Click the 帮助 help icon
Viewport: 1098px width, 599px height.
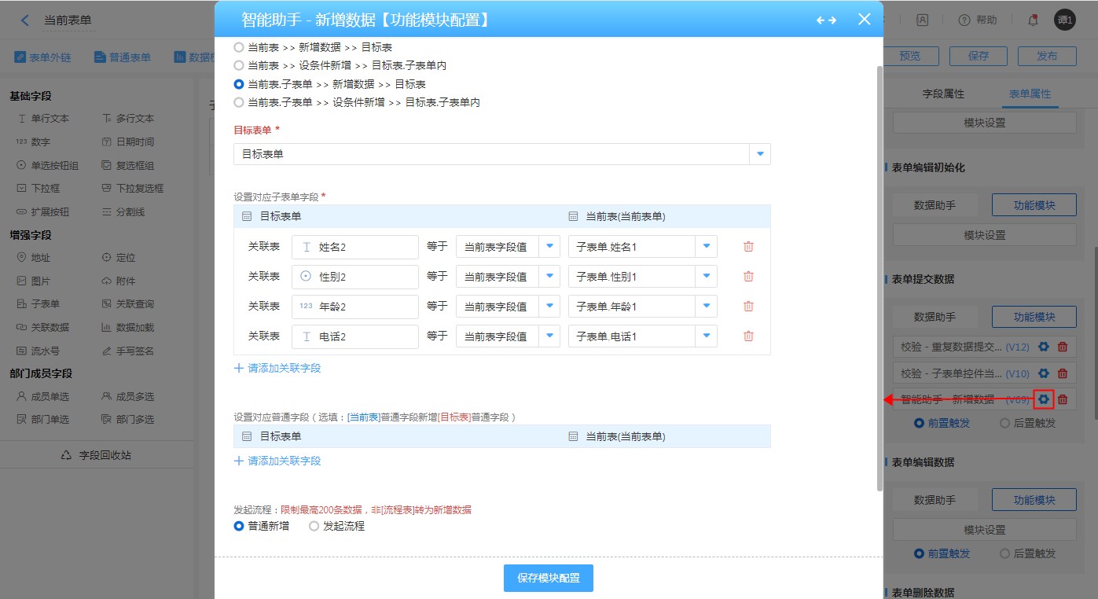coord(964,20)
